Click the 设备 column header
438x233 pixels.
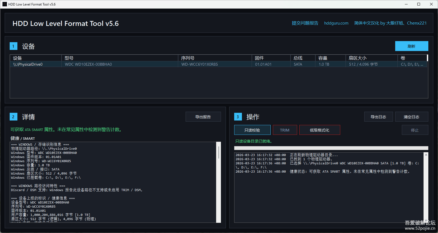36,58
